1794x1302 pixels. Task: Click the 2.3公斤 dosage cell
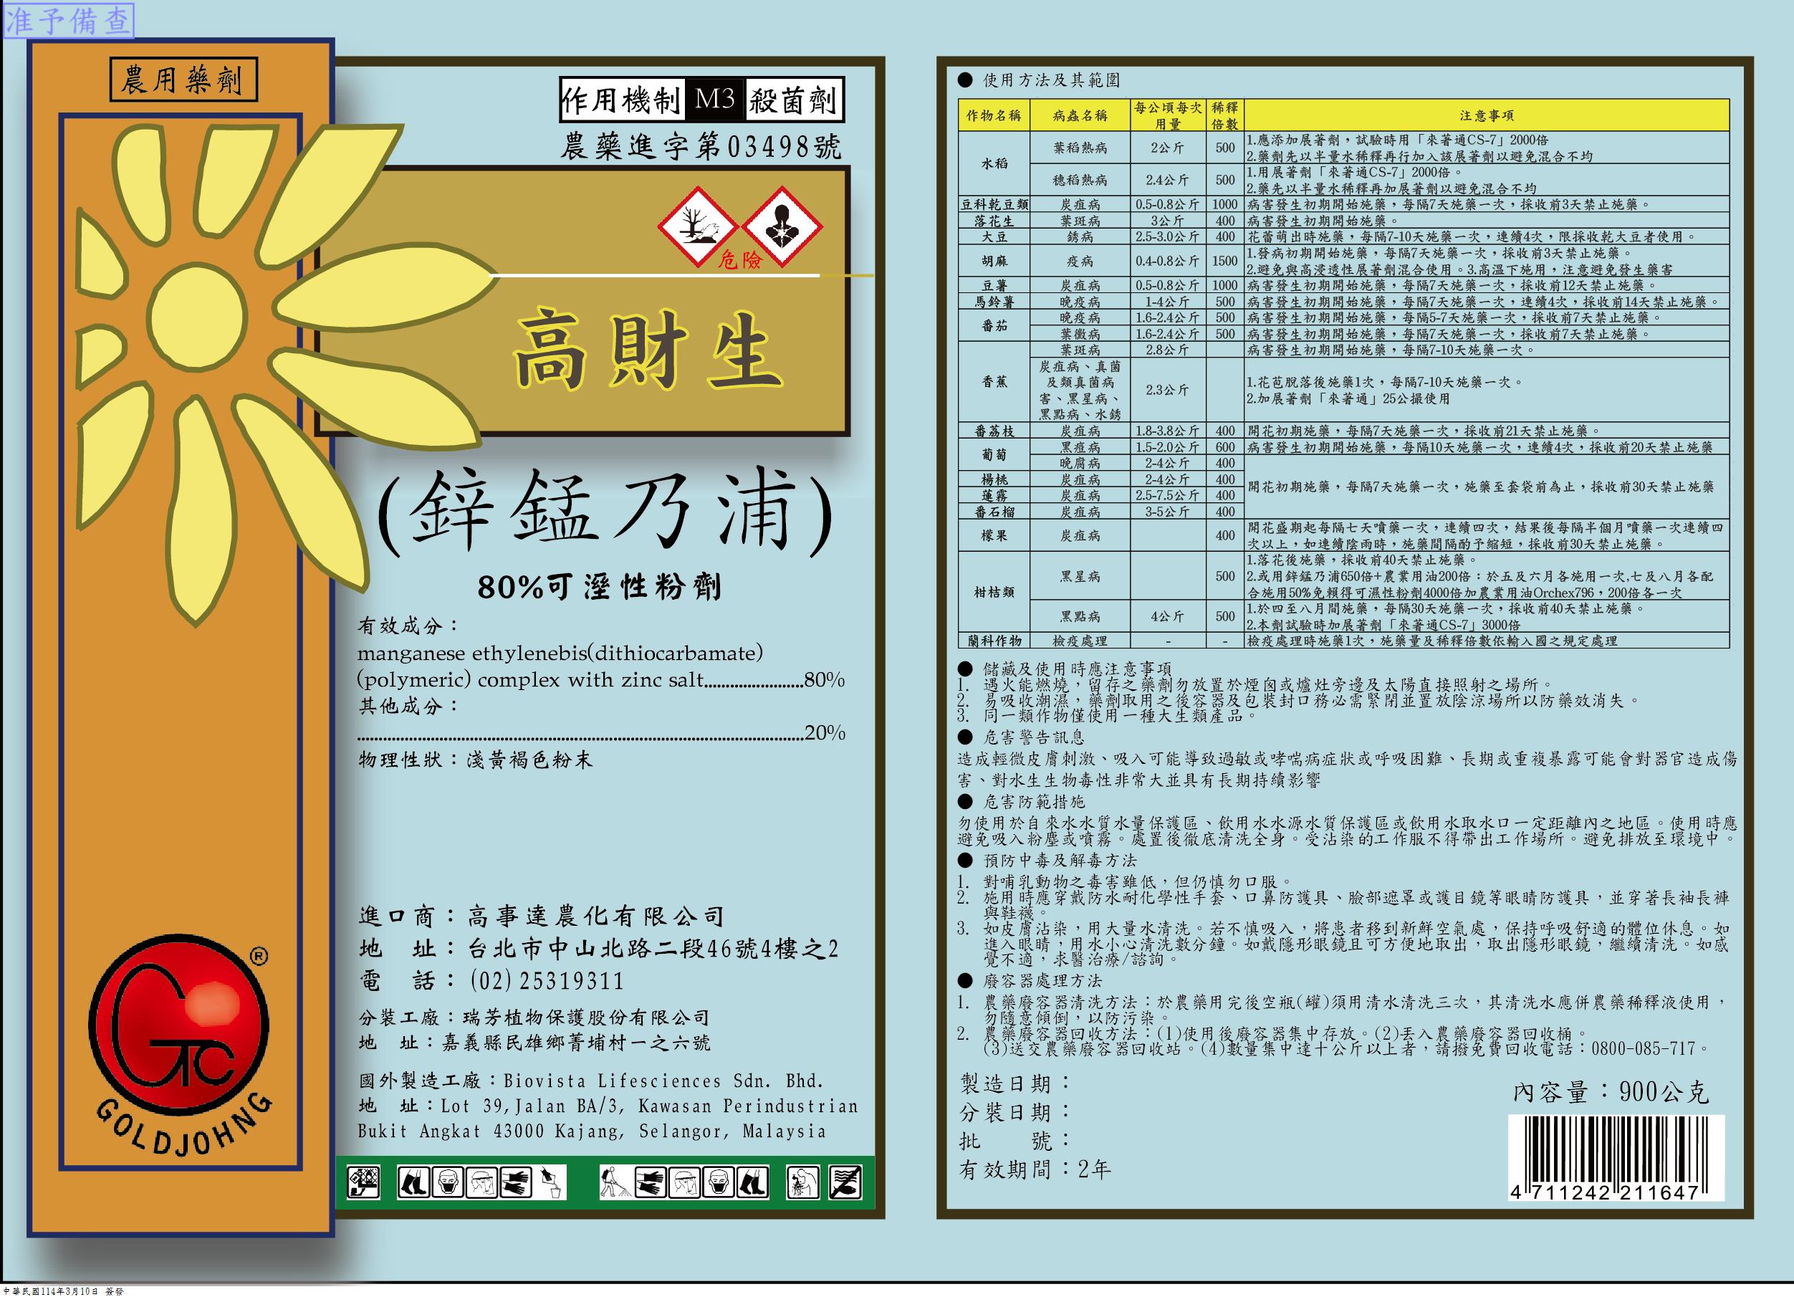point(1168,390)
